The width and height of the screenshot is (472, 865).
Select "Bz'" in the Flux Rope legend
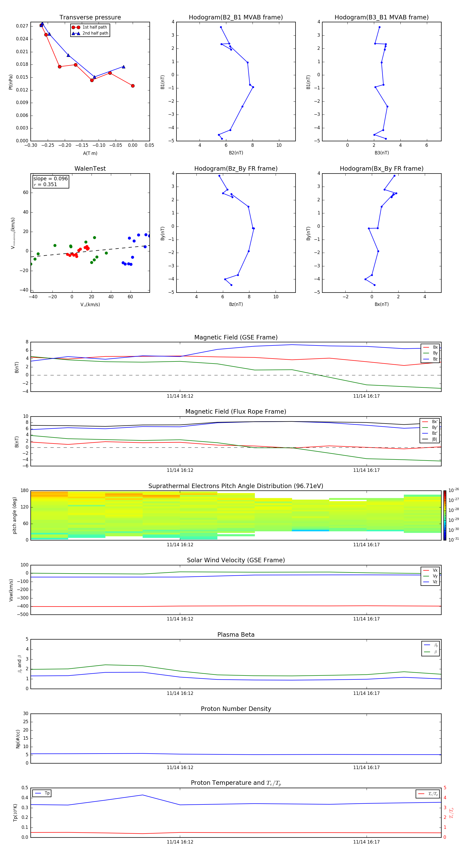point(430,433)
